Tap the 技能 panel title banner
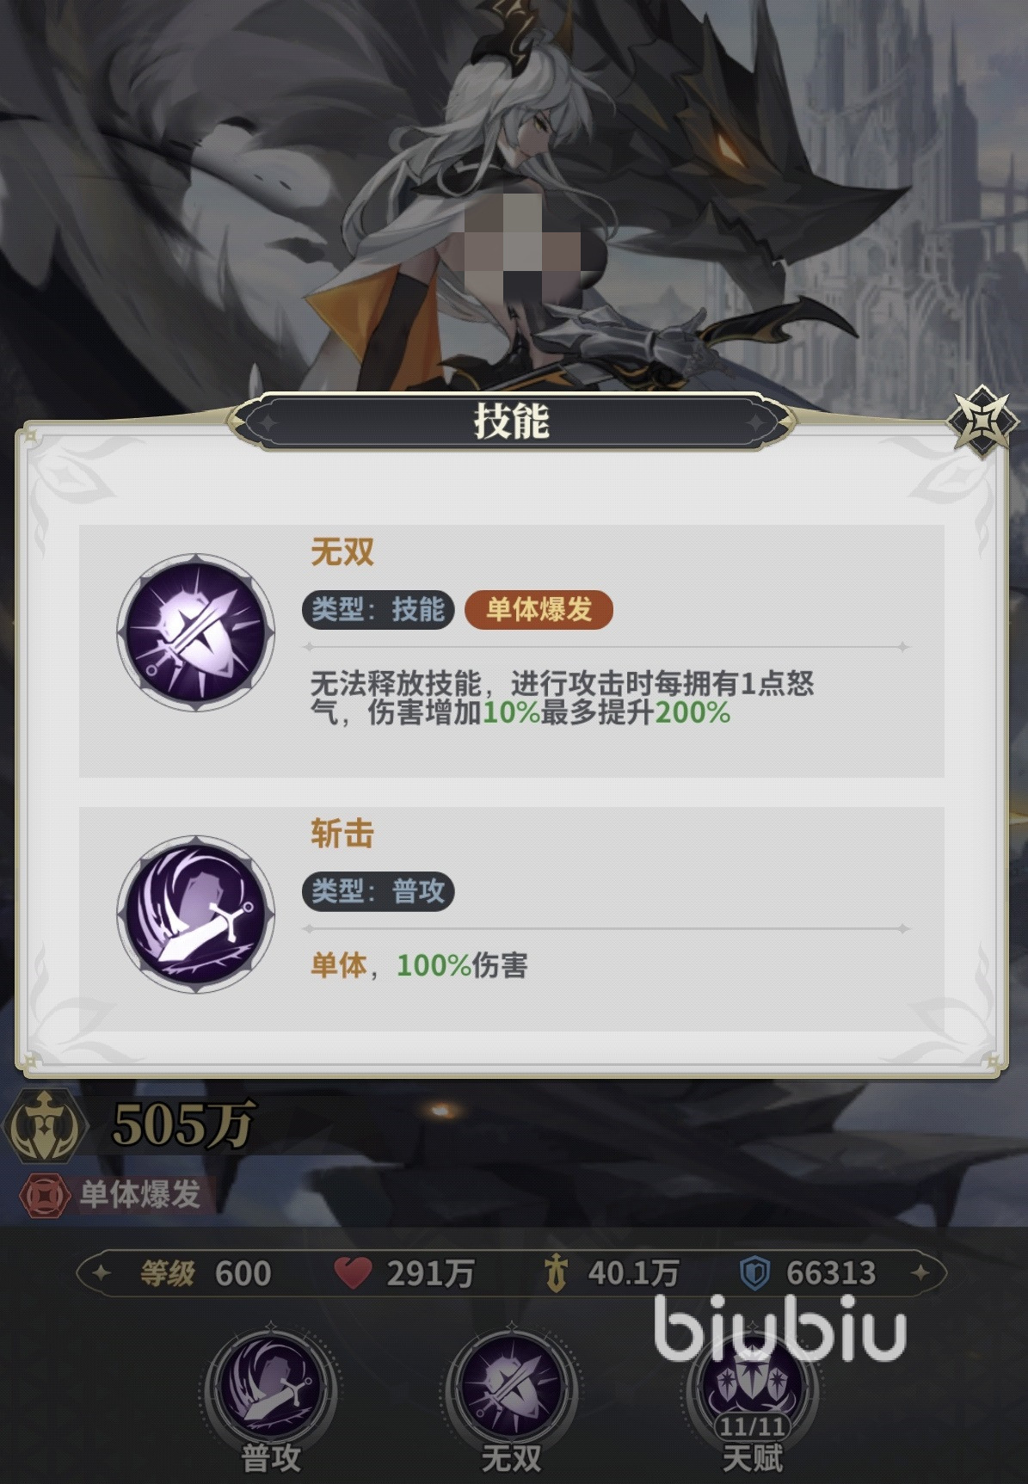 (511, 422)
